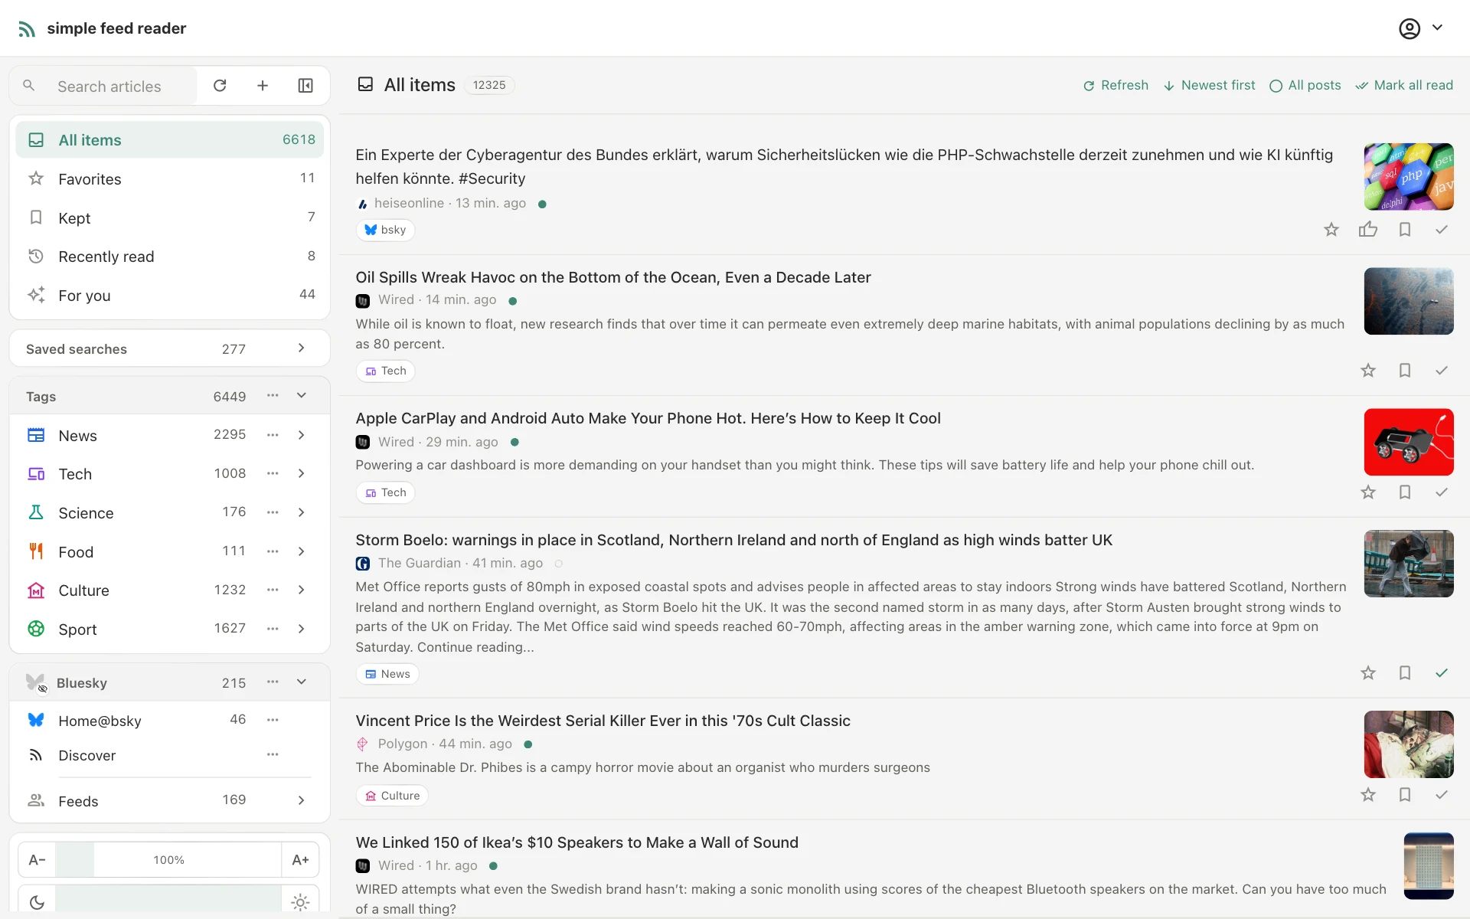This screenshot has height=919, width=1470.
Task: Open the Ikea speakers article thumbnail
Action: tap(1429, 865)
